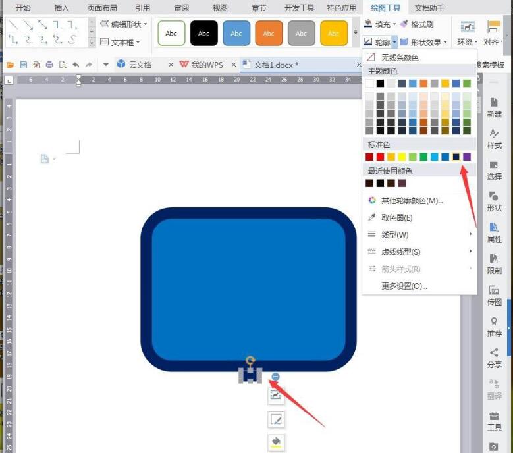Switch to the 页面布局 tab
The width and height of the screenshot is (513, 453).
point(102,7)
